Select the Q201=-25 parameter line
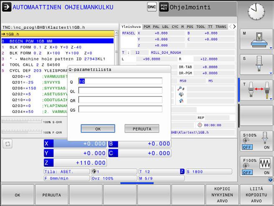This screenshot has width=274, height=206. coord(35,82)
